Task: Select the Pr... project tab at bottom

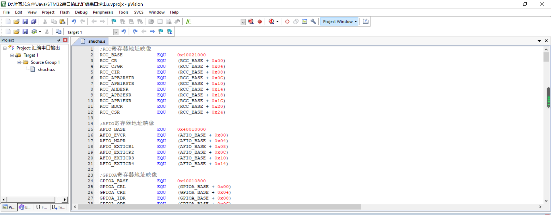Action: (x=9, y=207)
